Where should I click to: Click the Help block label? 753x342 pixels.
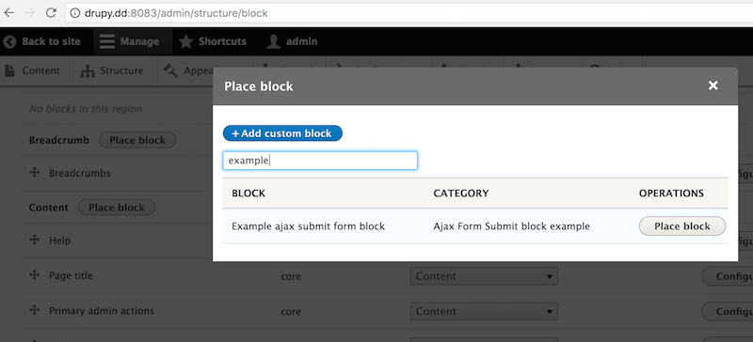point(60,241)
